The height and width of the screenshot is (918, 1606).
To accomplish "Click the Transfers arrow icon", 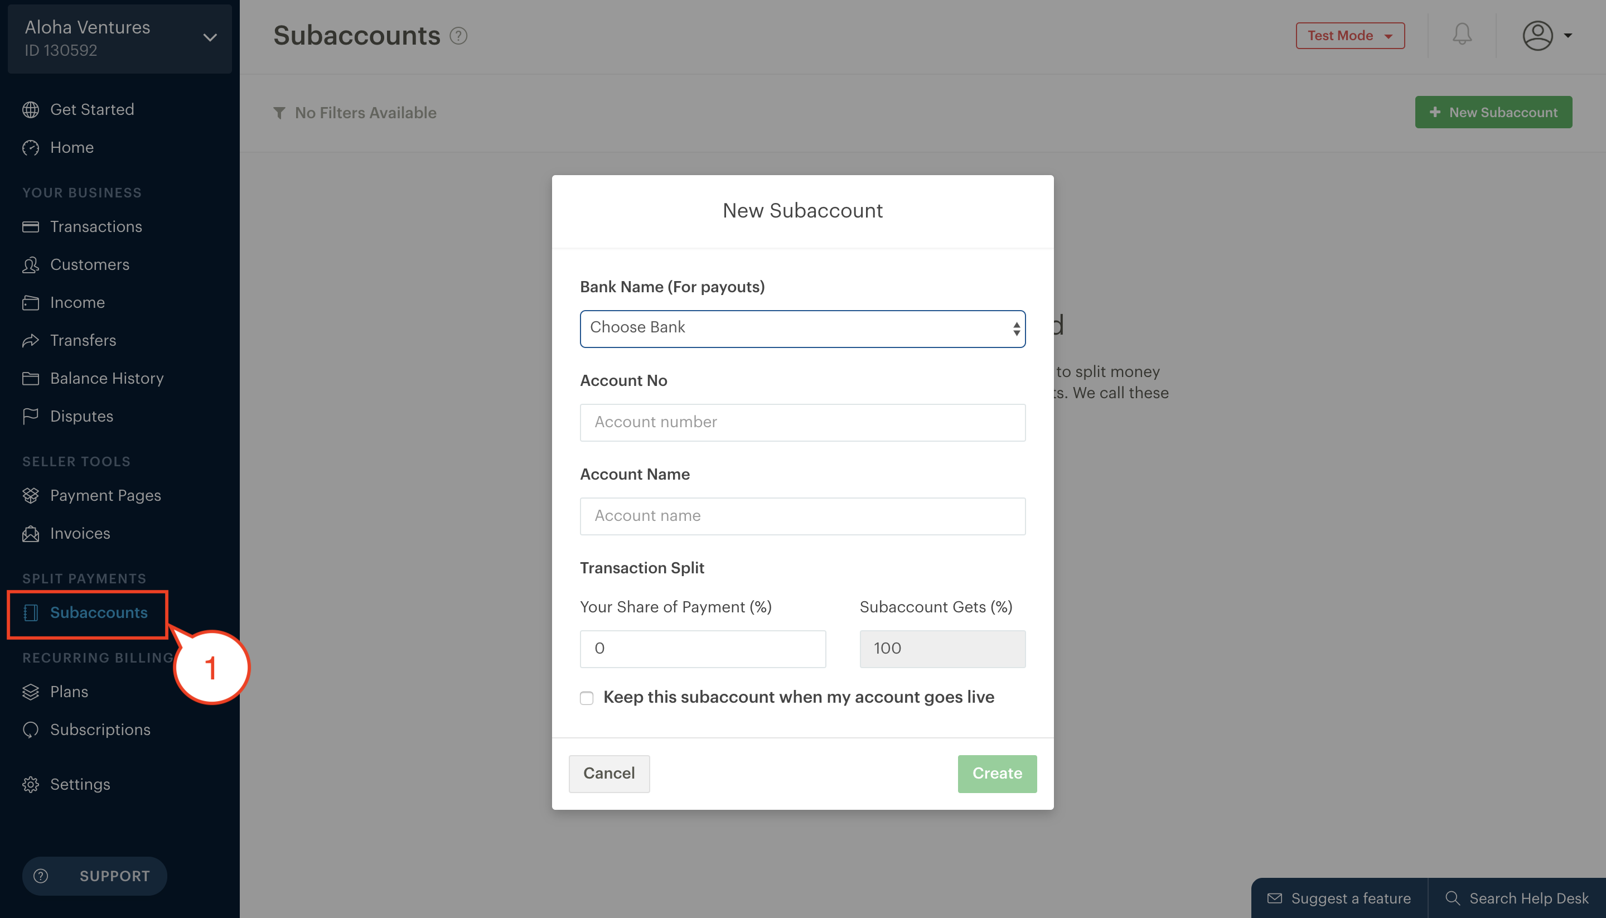I will [30, 340].
